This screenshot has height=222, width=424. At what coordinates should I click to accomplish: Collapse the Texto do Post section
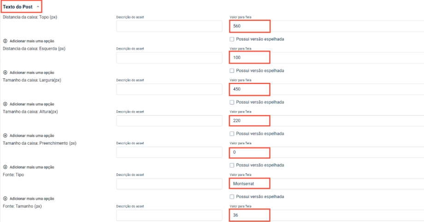coord(38,7)
